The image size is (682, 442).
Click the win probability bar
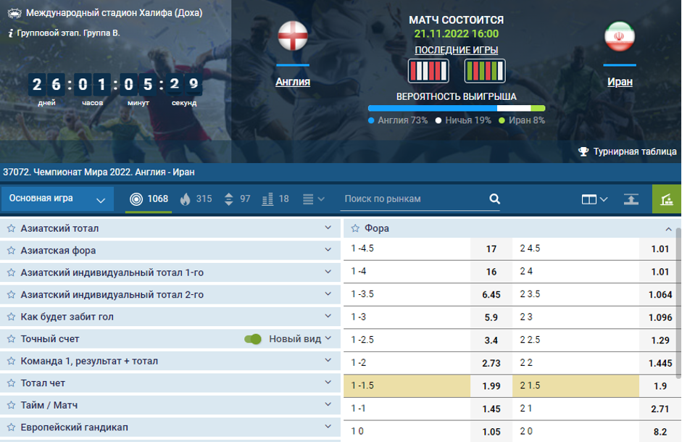[456, 109]
